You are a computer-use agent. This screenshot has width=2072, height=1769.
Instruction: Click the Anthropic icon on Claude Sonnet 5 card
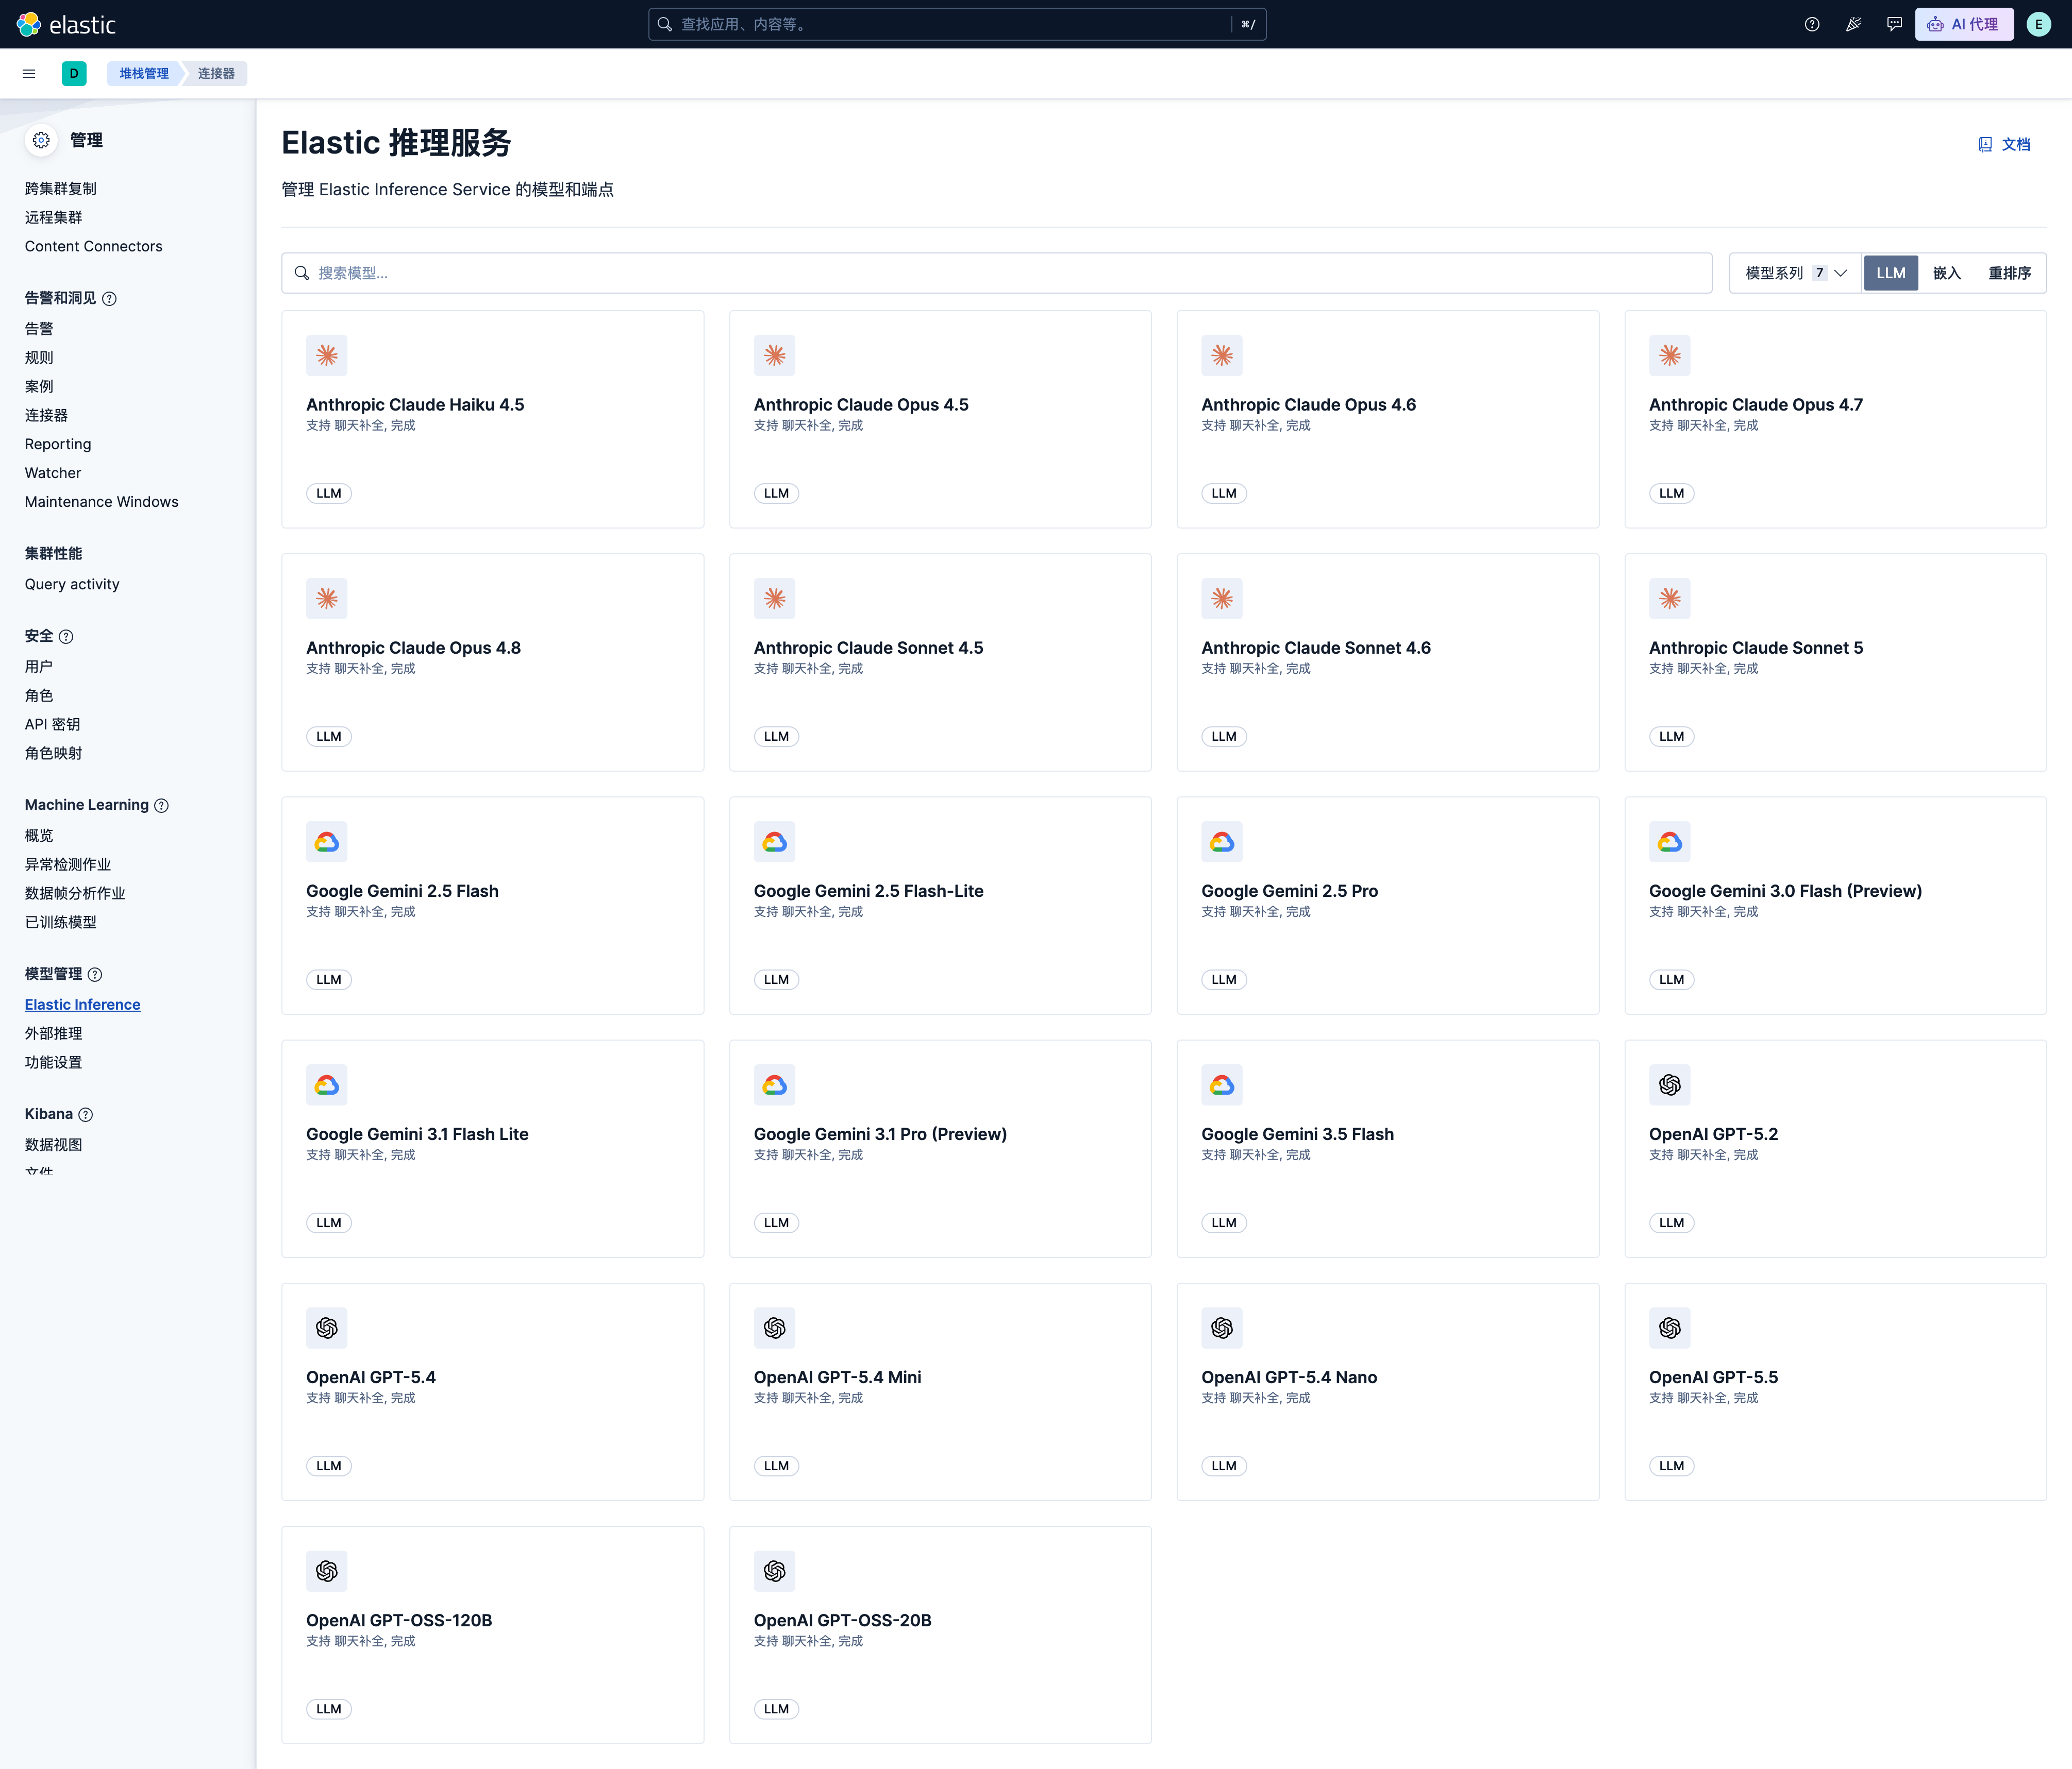pos(1669,598)
